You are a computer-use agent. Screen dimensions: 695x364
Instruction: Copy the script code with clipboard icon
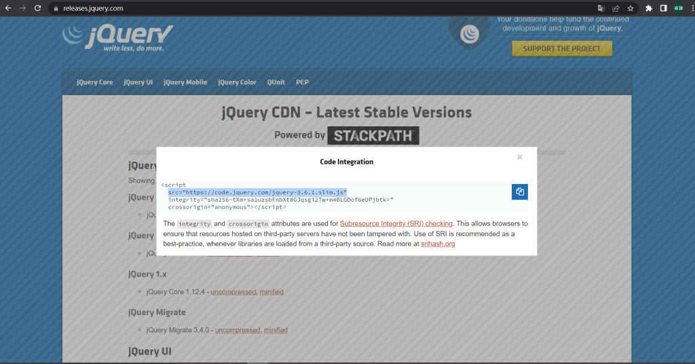click(519, 192)
